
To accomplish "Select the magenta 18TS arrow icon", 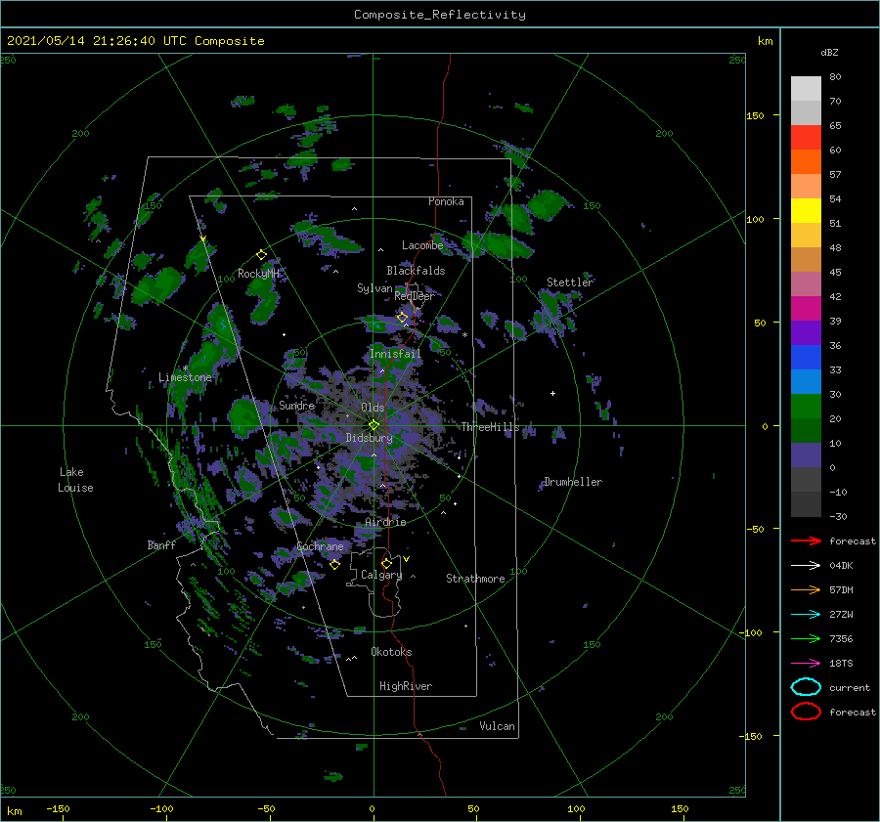I will pos(806,664).
